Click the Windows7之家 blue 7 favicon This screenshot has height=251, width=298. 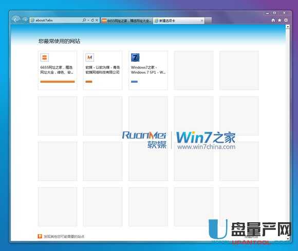pyautogui.click(x=135, y=57)
